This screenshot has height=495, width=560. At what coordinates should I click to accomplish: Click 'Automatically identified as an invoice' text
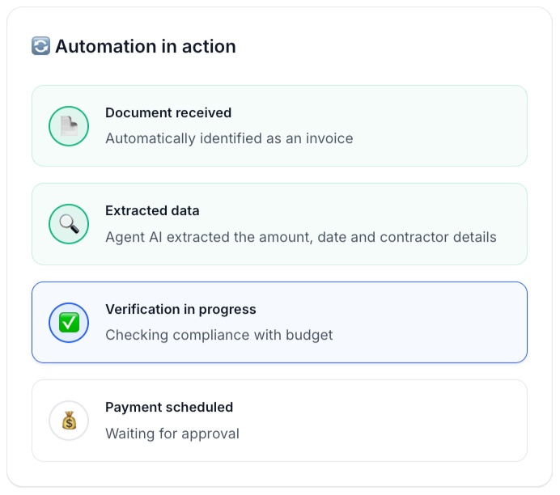229,138
